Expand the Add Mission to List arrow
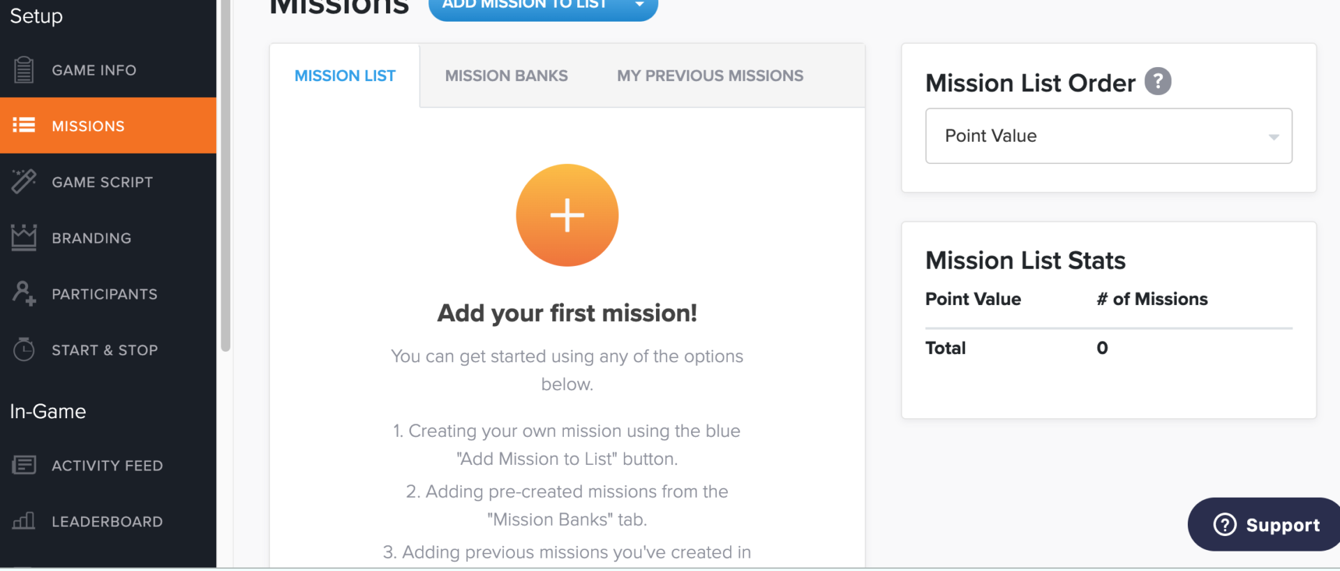 point(639,6)
